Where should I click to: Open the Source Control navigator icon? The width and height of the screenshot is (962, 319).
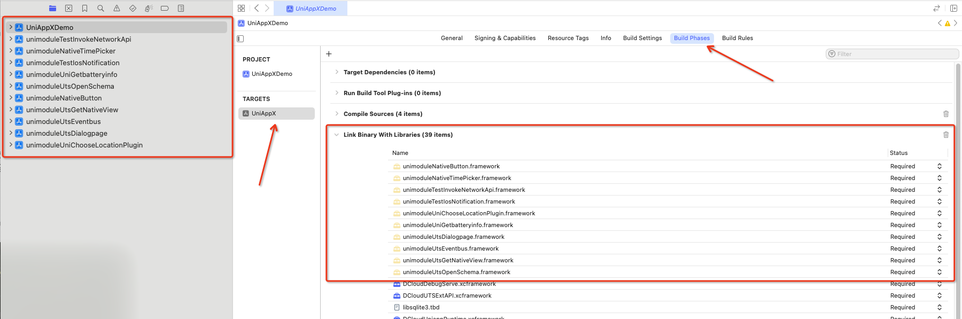click(68, 8)
